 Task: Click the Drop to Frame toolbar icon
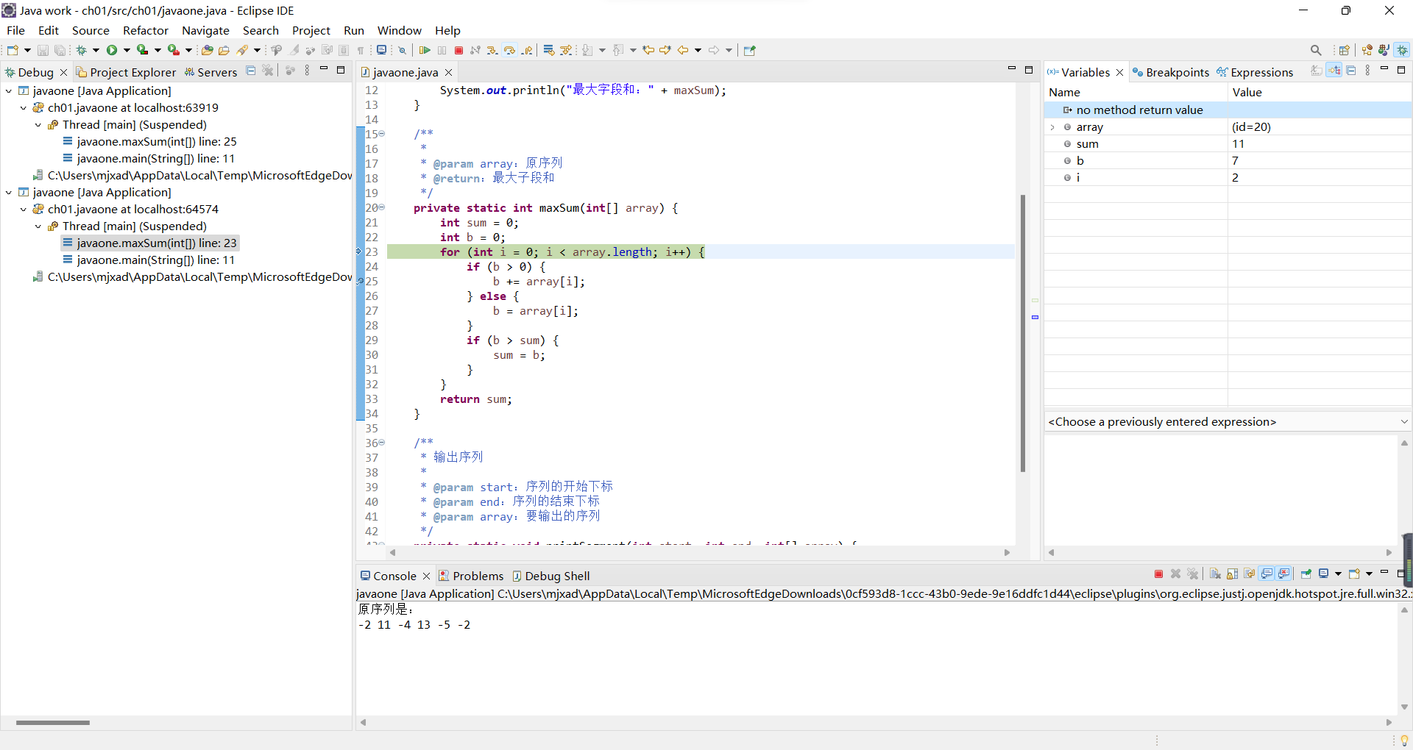click(548, 50)
